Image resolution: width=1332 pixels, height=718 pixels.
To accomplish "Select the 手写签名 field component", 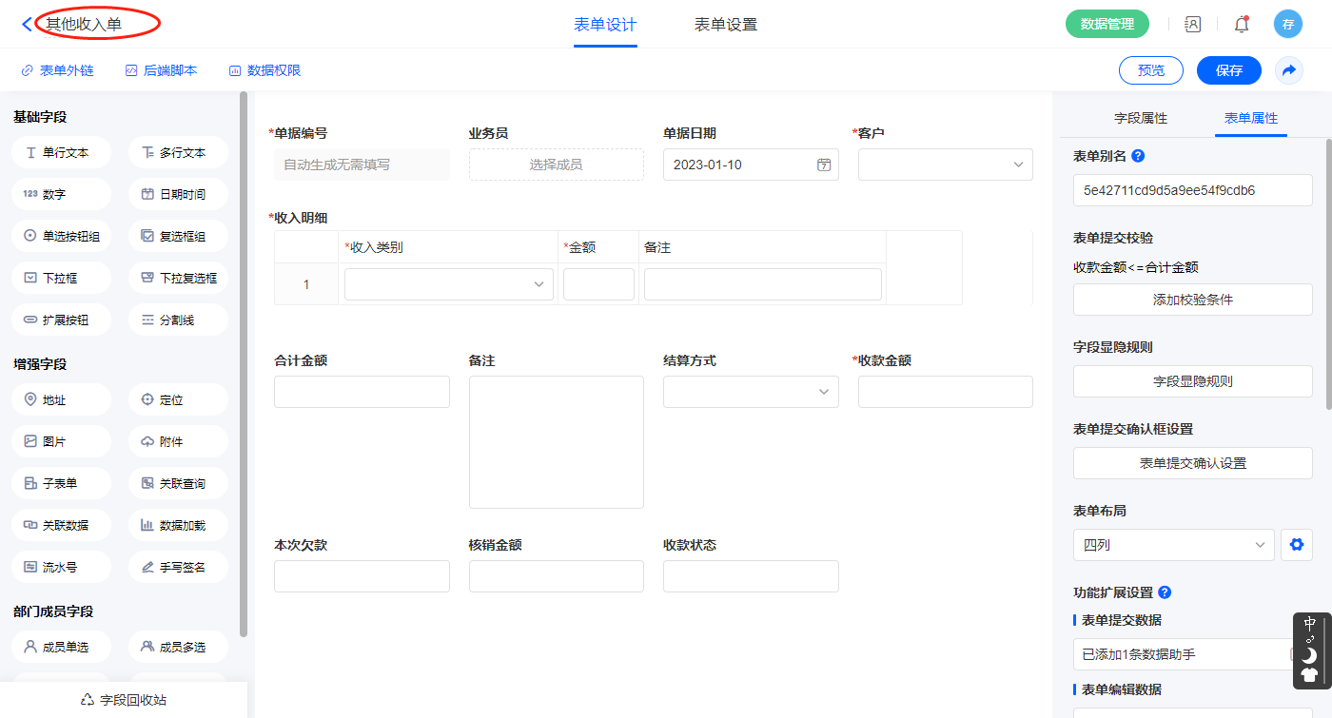I will [178, 567].
